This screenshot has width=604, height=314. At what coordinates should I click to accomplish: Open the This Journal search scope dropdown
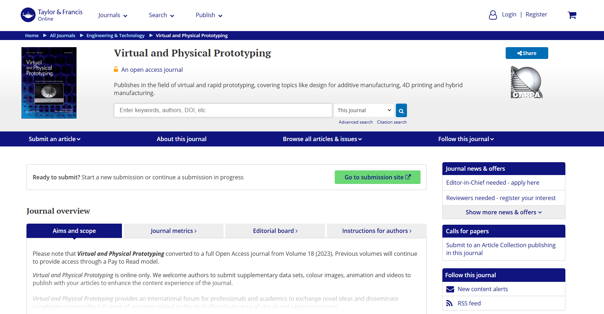tap(364, 110)
